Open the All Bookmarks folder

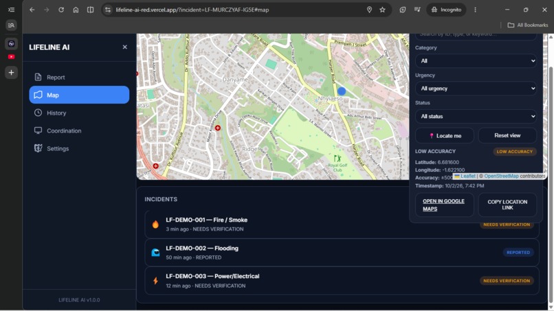pos(528,25)
